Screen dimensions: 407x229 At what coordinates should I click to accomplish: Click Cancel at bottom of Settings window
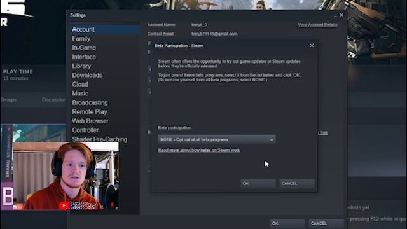coord(326,223)
